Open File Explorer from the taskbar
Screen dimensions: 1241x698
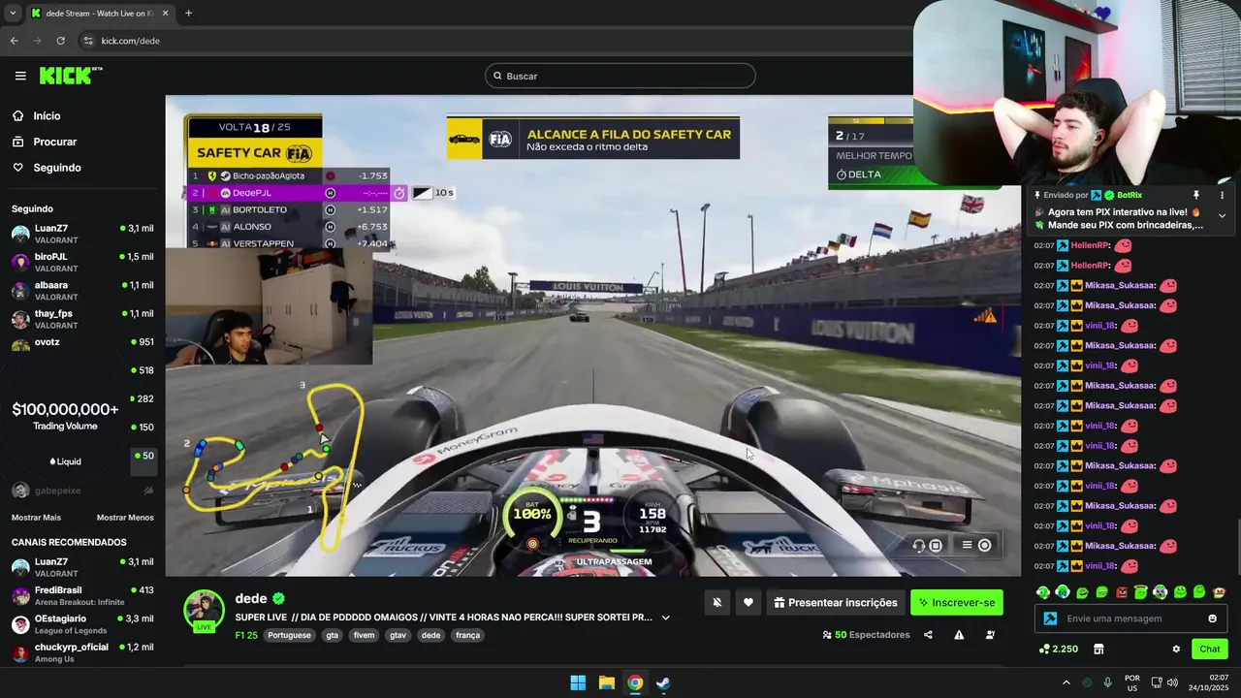pyautogui.click(x=606, y=682)
